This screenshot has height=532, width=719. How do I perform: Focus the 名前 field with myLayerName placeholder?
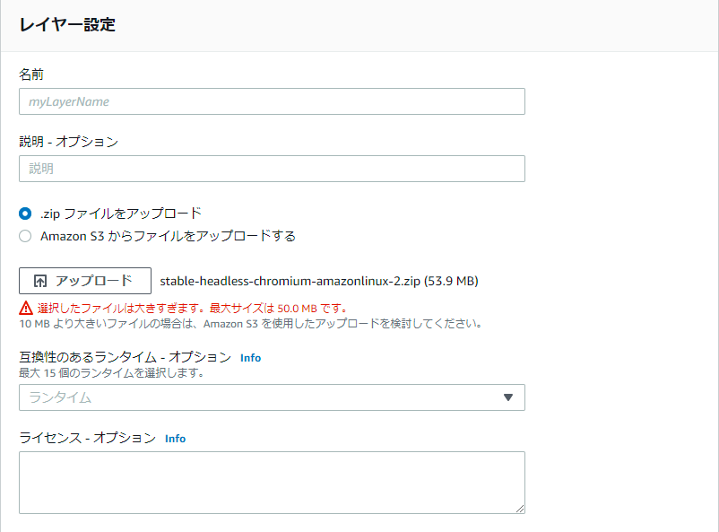point(271,101)
